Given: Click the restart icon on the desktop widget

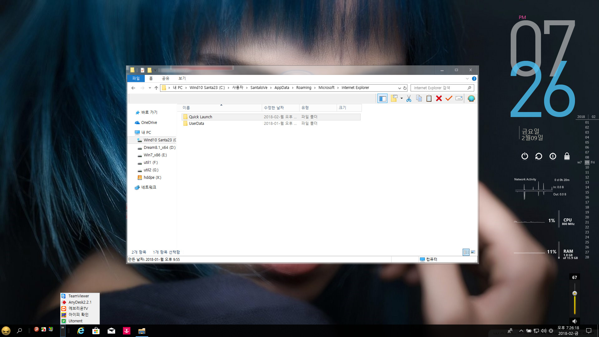Looking at the screenshot, I should [539, 156].
